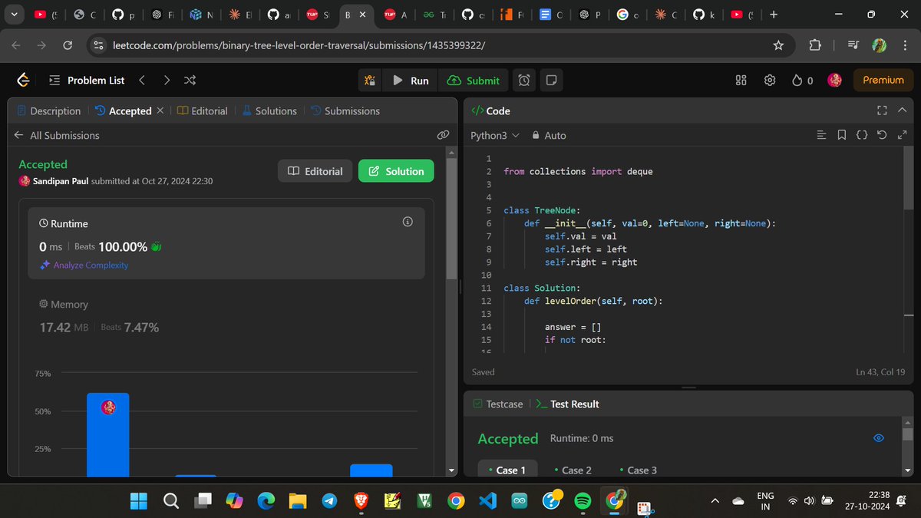Select Case 3 tab
Screen dimensions: 921x518
(x=638, y=470)
